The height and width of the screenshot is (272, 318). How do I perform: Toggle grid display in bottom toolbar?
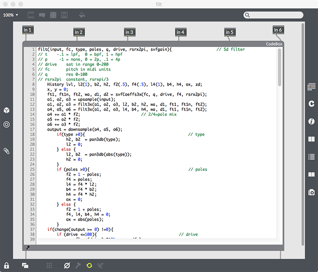[49, 265]
